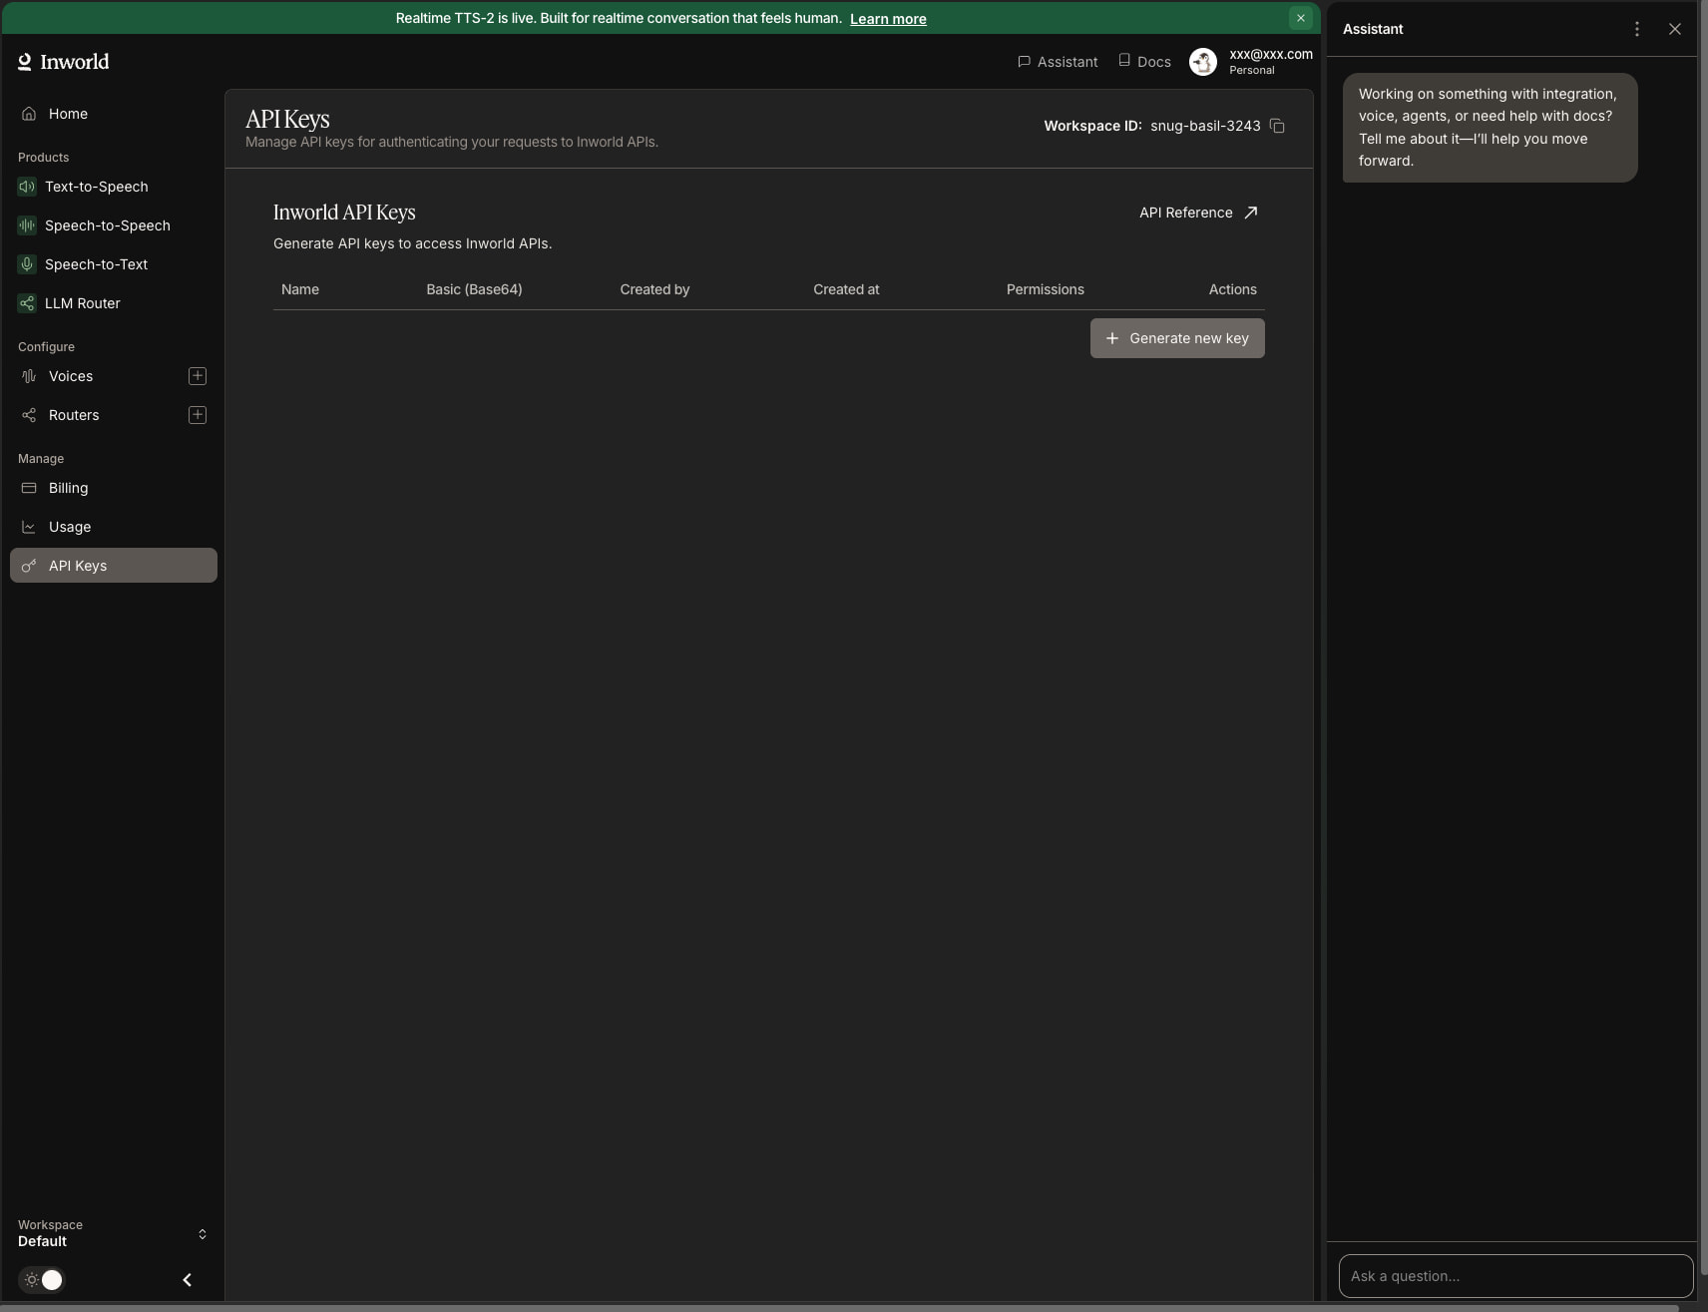The width and height of the screenshot is (1708, 1312).
Task: Click the Inworld logo
Action: coord(63,62)
